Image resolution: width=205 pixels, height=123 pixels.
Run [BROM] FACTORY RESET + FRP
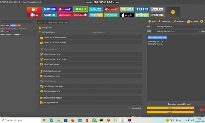[90, 59]
